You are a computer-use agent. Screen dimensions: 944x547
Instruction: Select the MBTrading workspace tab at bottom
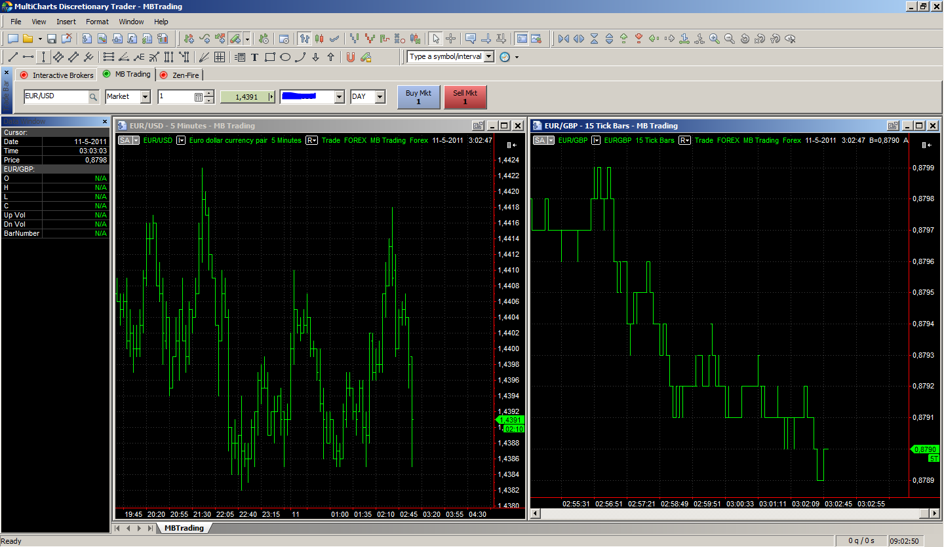coord(184,528)
